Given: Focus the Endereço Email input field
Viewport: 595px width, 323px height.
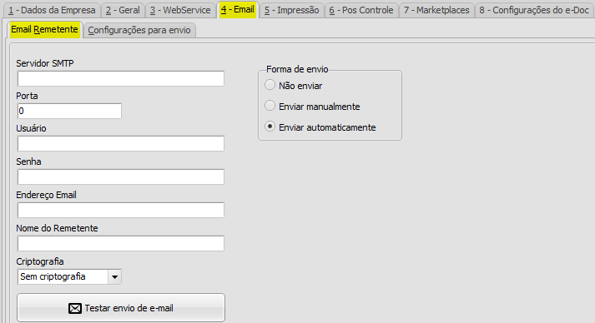Looking at the screenshot, I should pos(121,210).
